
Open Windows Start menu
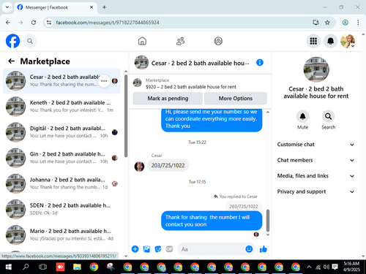coord(9,267)
